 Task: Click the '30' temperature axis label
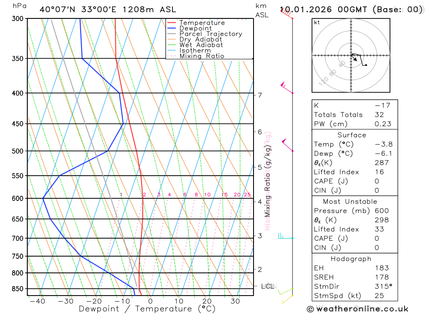pyautogui.click(x=235, y=302)
